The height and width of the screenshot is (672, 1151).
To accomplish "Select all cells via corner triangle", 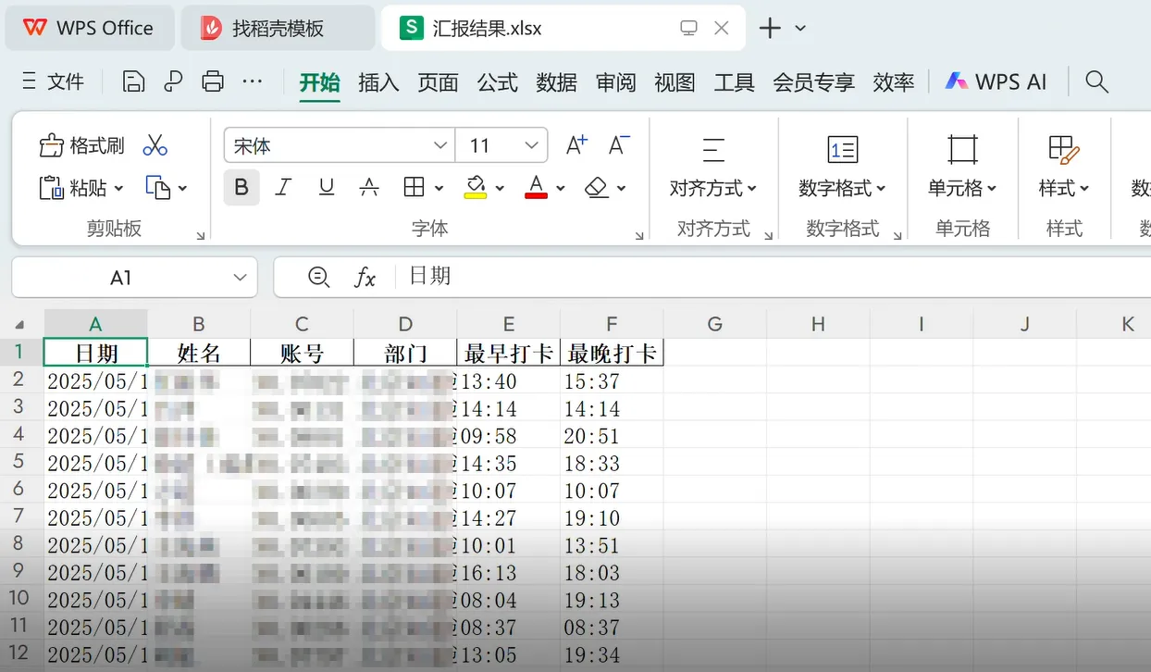I will 19,325.
